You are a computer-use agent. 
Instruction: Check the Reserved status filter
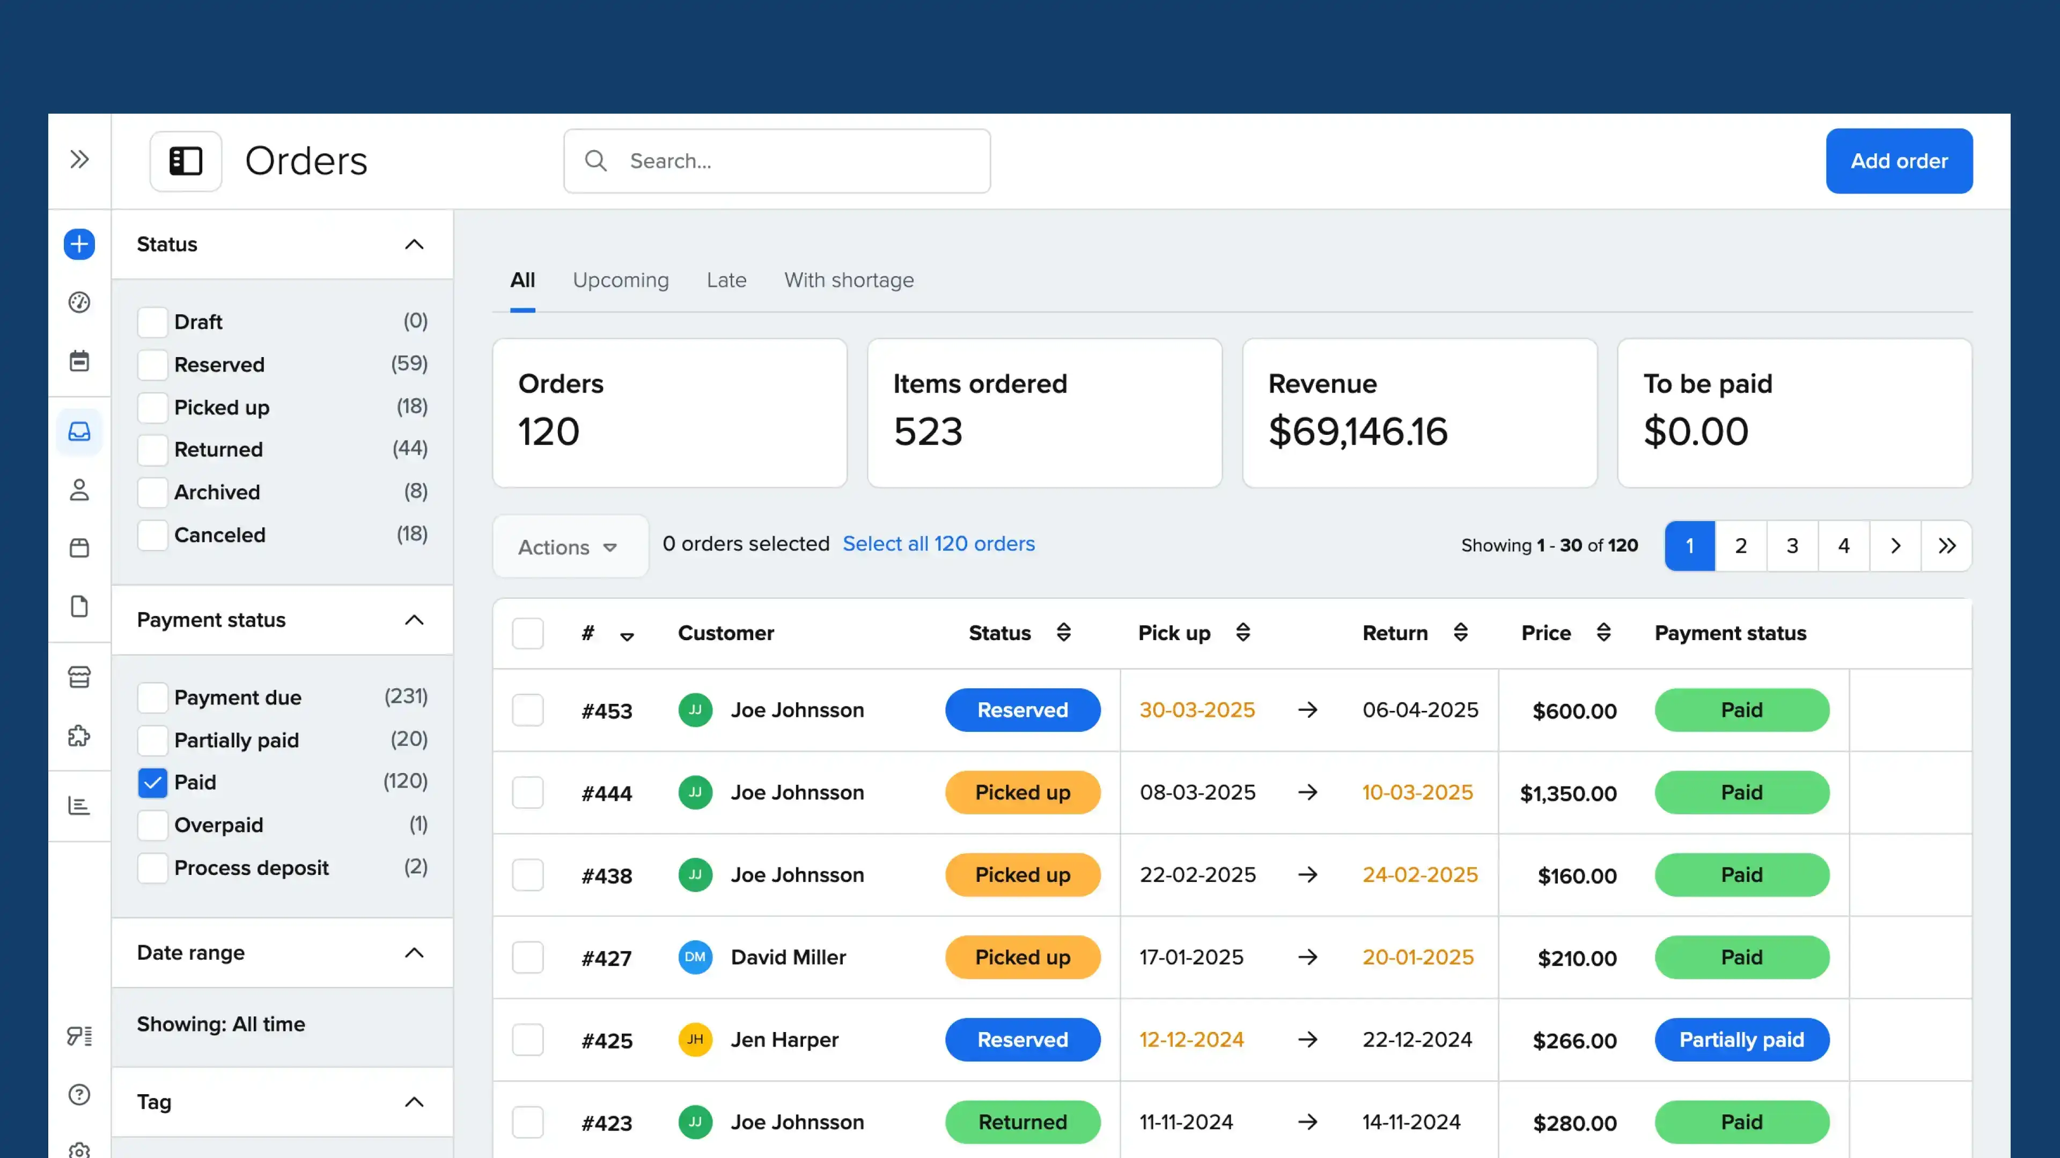152,365
